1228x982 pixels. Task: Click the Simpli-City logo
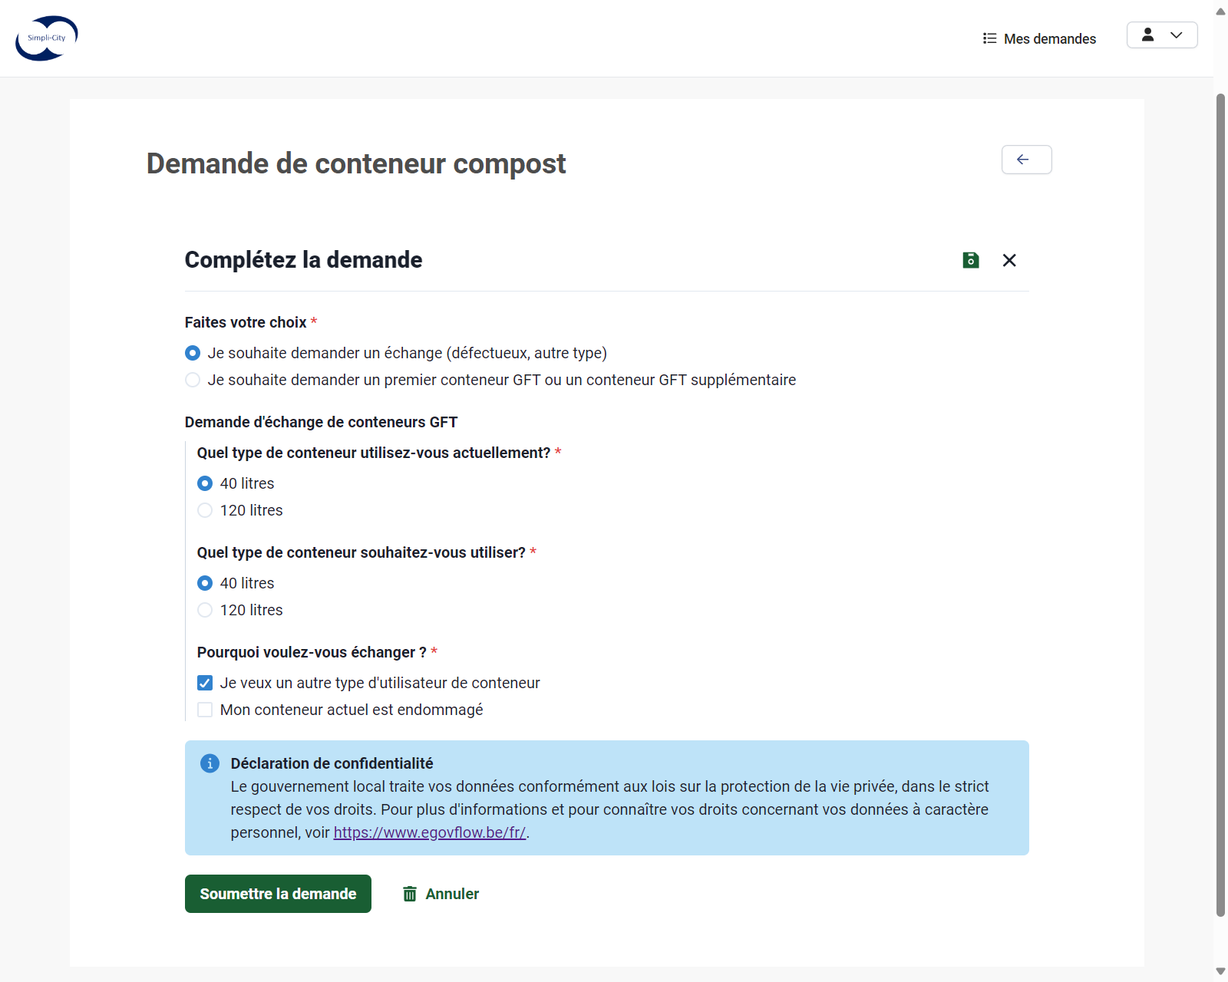click(47, 38)
